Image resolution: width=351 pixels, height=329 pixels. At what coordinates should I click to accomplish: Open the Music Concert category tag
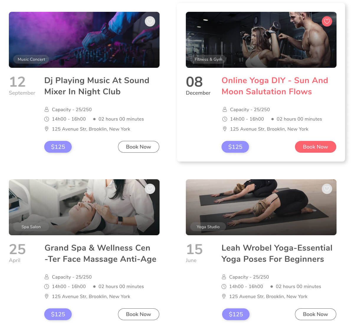point(31,59)
